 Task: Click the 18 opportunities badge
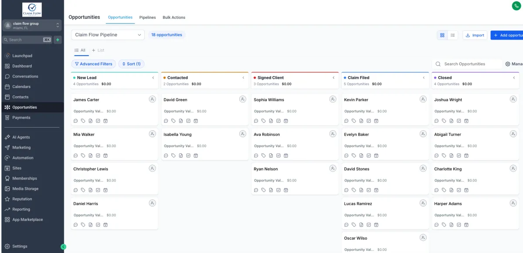[x=166, y=35]
